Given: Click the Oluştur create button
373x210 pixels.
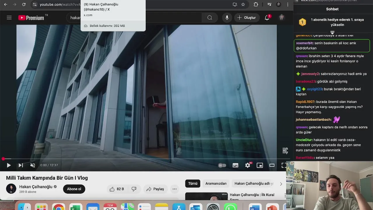Looking at the screenshot, I should click(x=247, y=18).
